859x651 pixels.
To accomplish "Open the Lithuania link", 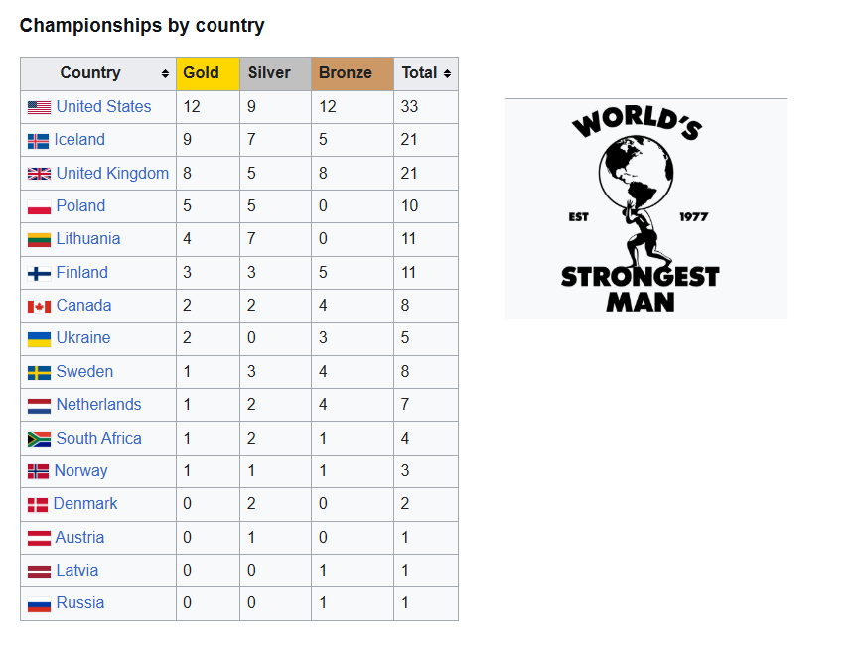I will (88, 239).
